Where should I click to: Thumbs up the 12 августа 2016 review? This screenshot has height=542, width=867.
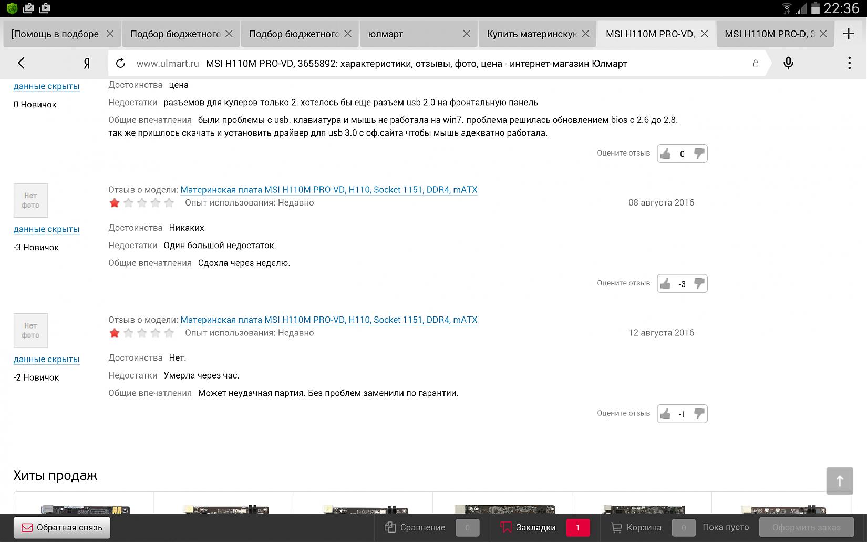[x=666, y=414]
